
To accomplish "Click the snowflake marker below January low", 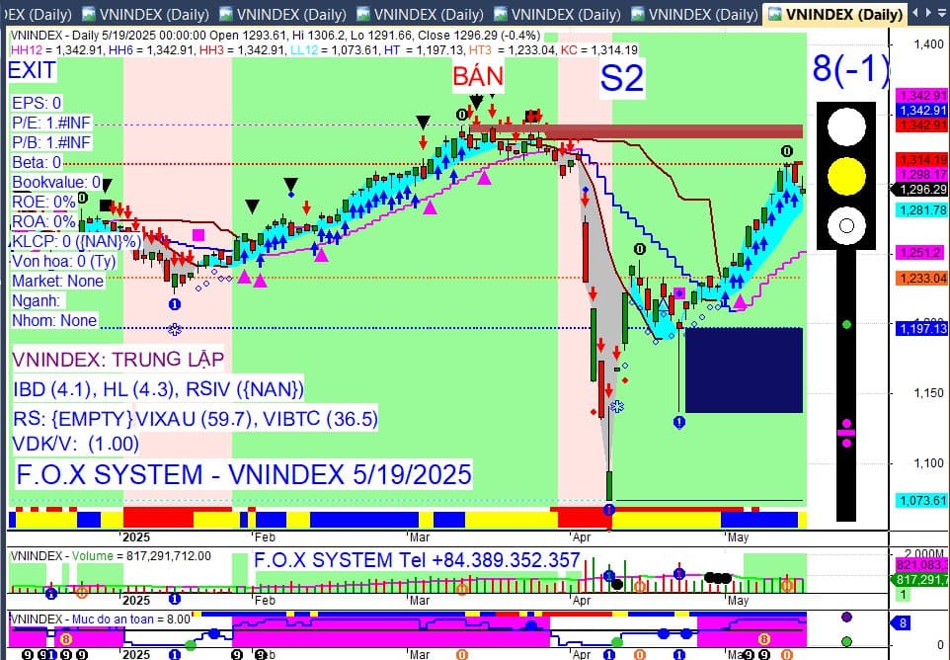I will click(175, 329).
